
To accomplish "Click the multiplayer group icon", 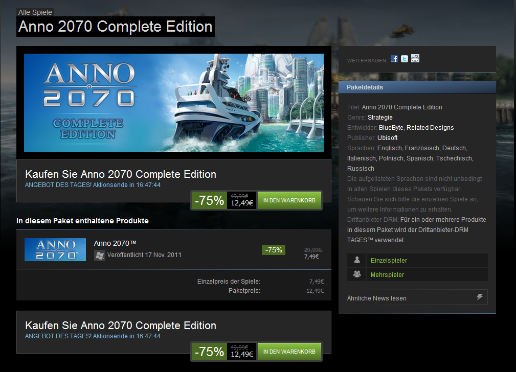I will [357, 274].
